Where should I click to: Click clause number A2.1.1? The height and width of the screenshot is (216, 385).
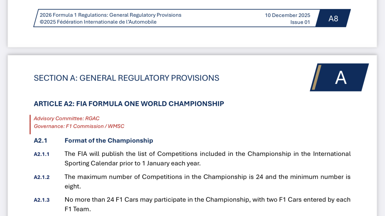coord(42,154)
